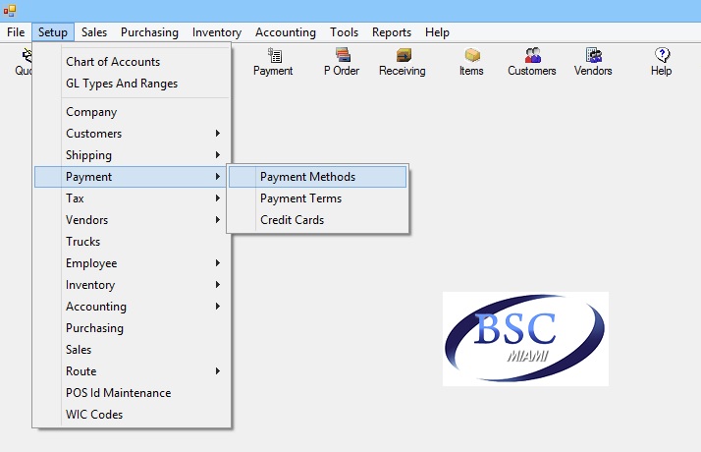This screenshot has width=701, height=452.
Task: Open the Tools menu
Action: [344, 32]
